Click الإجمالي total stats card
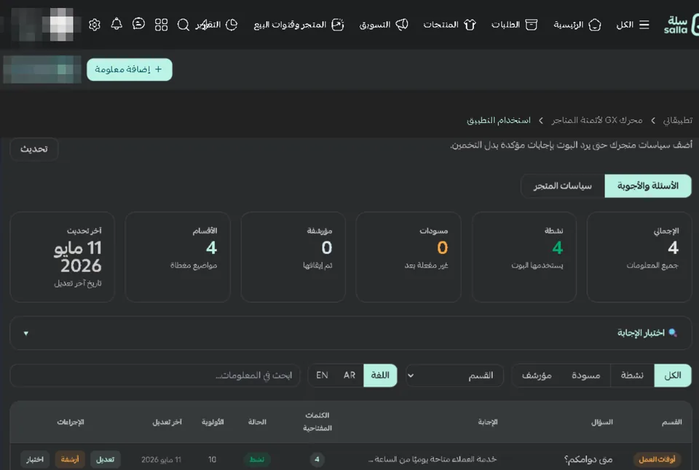 click(x=639, y=257)
